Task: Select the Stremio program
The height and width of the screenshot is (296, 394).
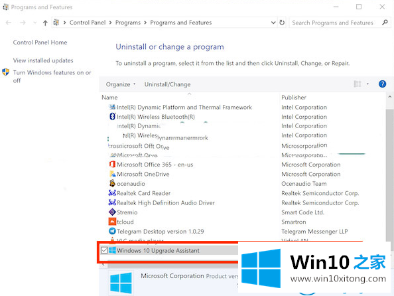Action: (127, 212)
